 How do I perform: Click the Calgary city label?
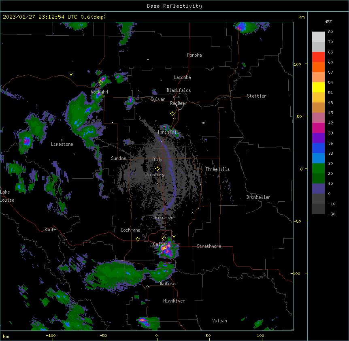tap(162, 244)
